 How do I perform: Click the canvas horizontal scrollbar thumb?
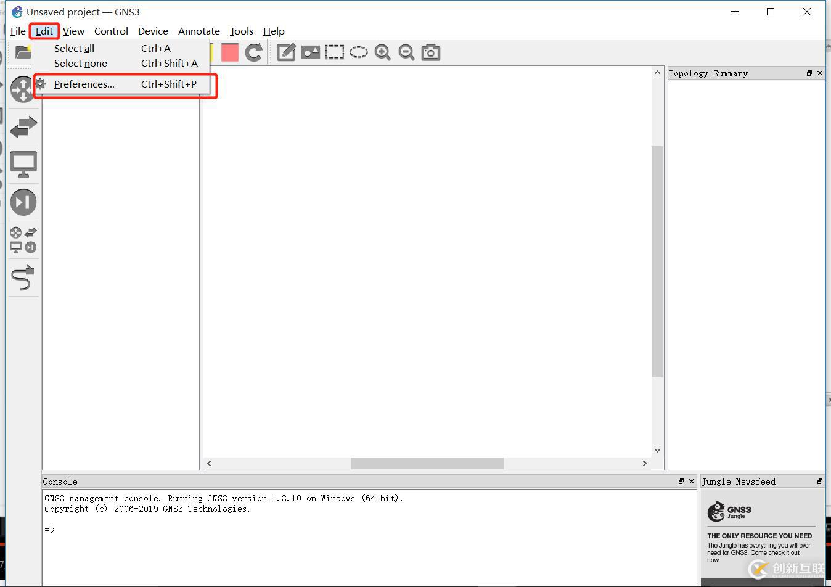coord(427,463)
